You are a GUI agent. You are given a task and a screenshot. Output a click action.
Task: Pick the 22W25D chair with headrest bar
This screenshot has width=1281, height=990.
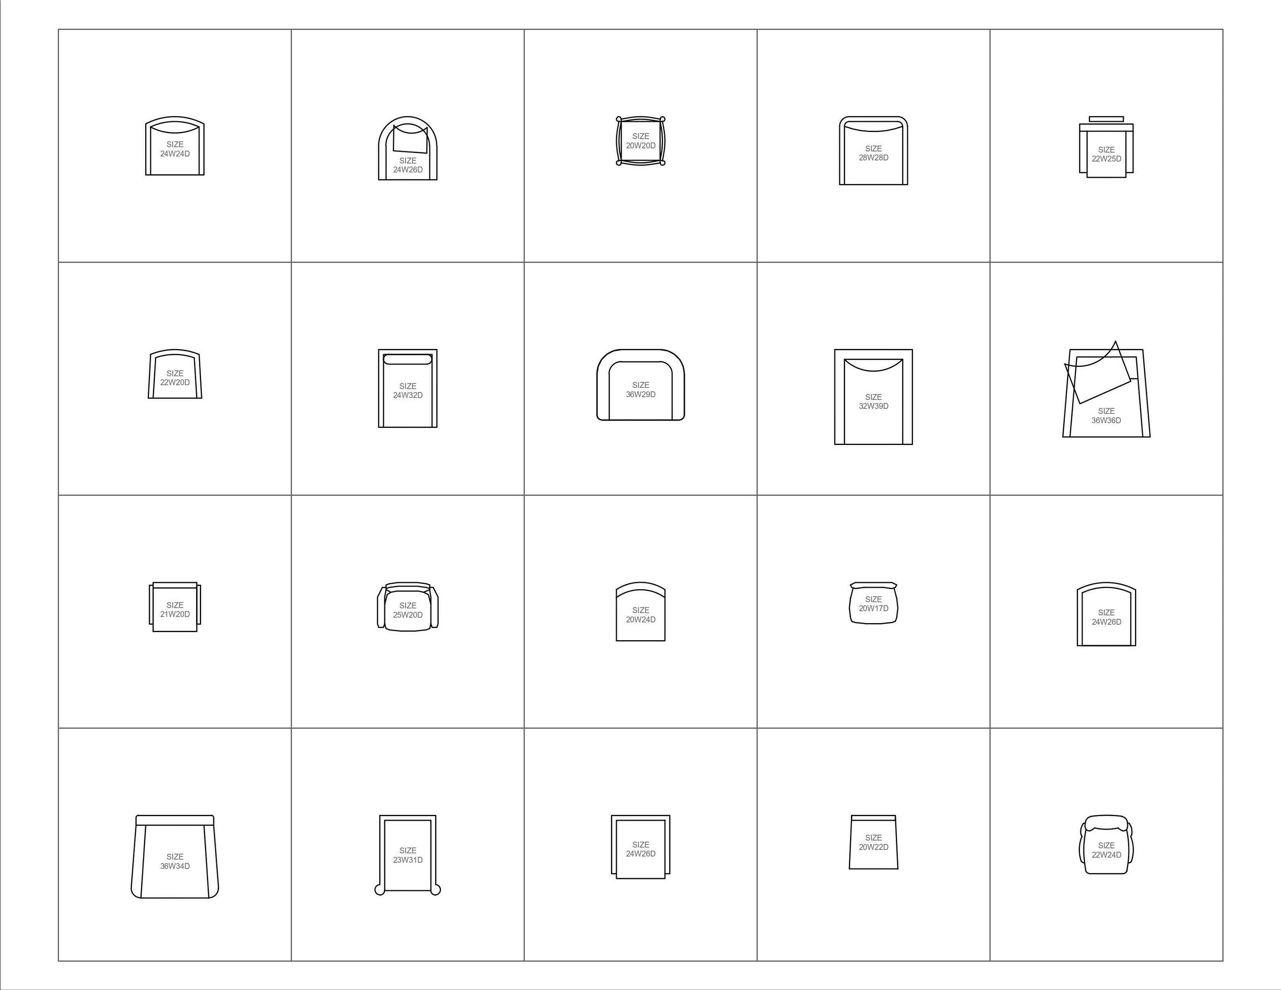pyautogui.click(x=1106, y=146)
